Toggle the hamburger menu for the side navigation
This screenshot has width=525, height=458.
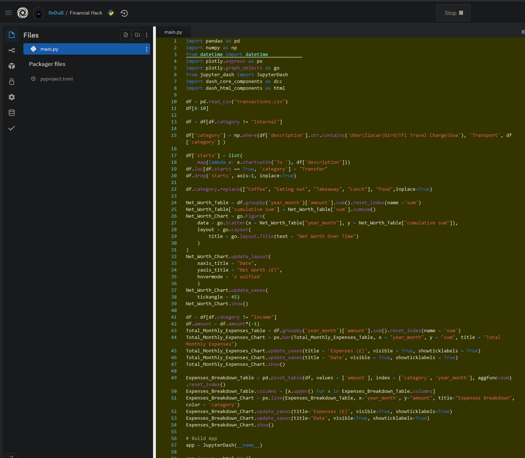tap(9, 13)
